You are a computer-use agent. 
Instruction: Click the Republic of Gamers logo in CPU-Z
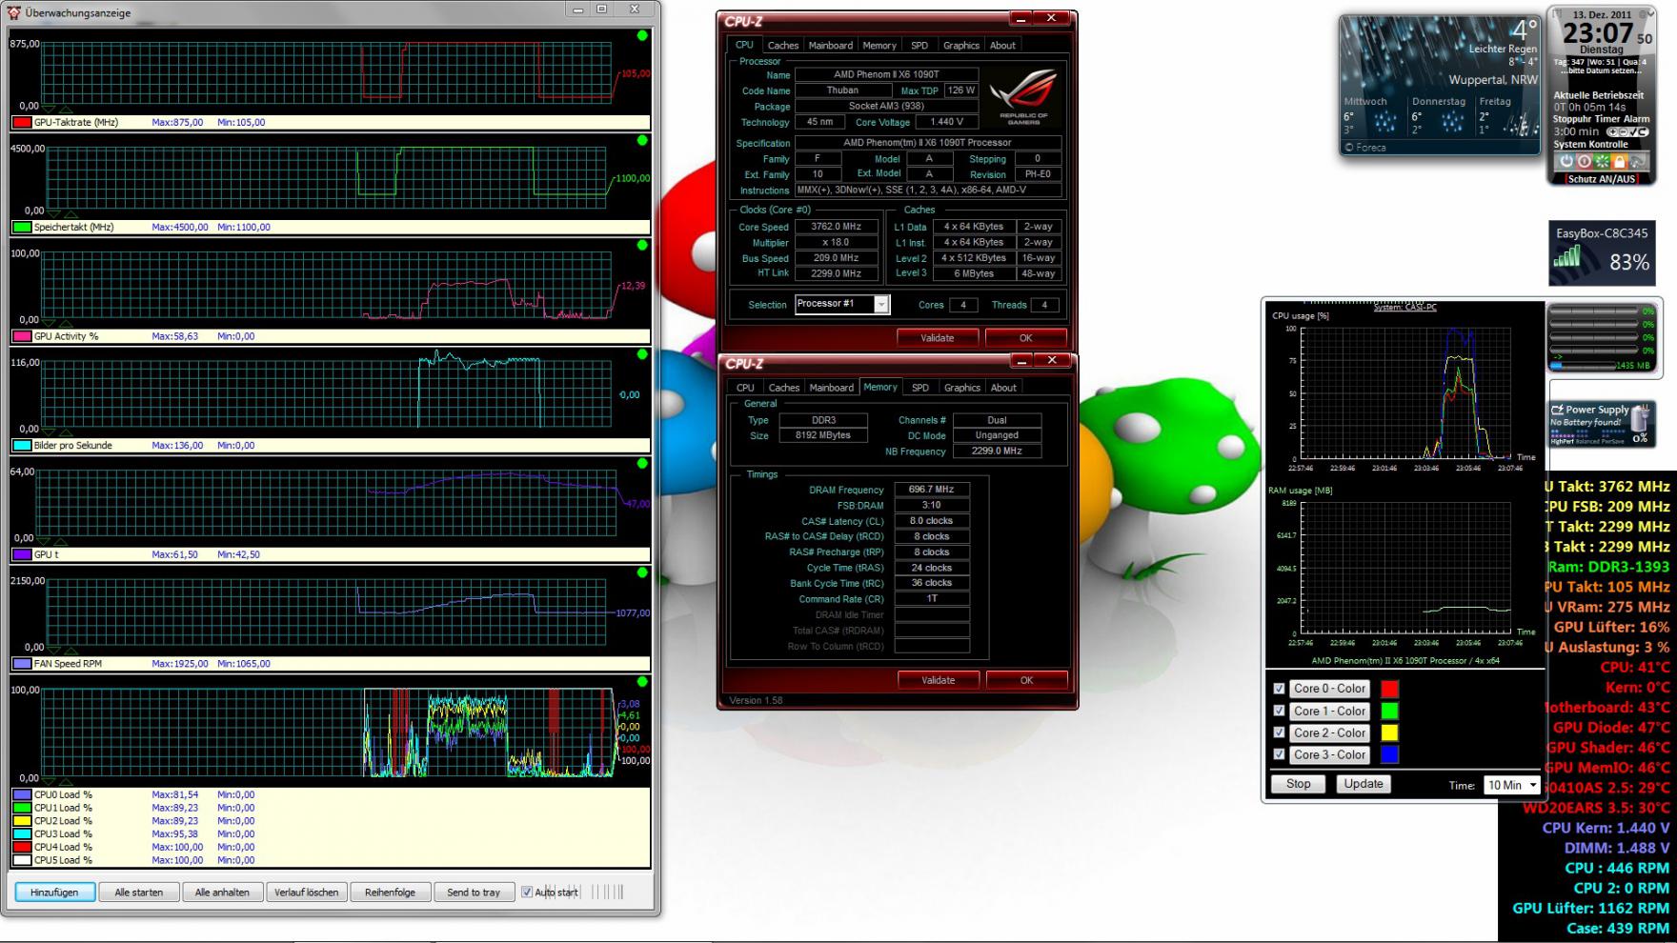pyautogui.click(x=1023, y=97)
